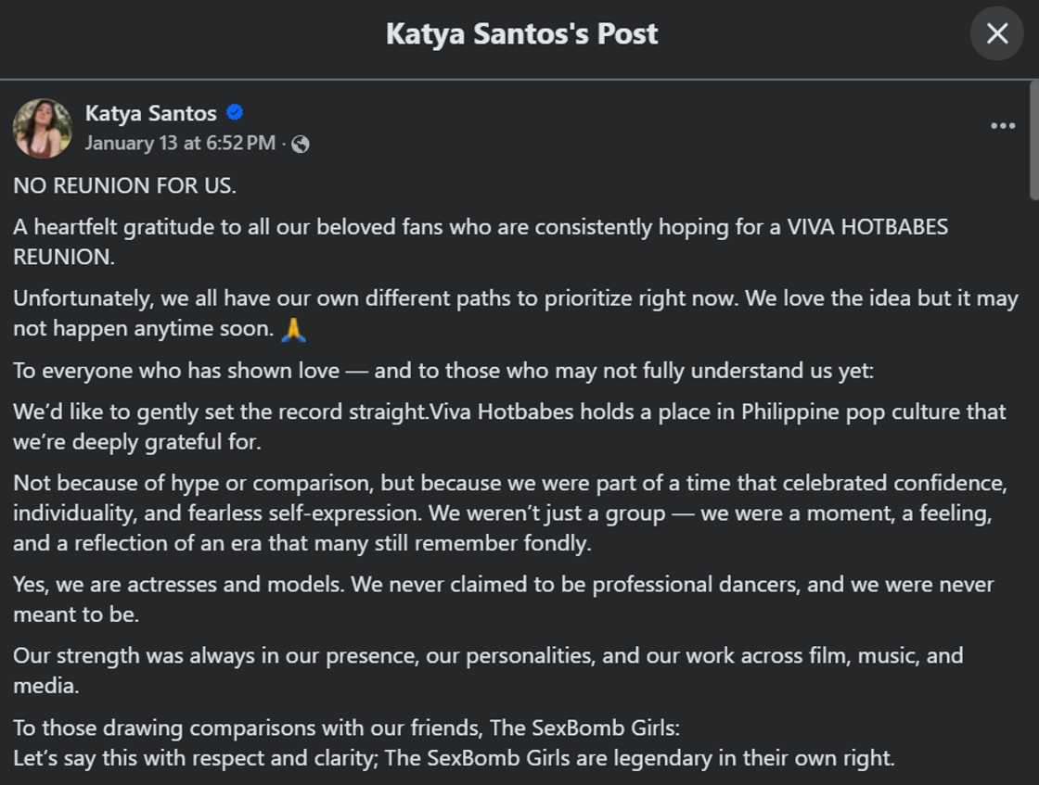The width and height of the screenshot is (1039, 785).
Task: Click the "Katya Santos's Post" header title
Action: (521, 35)
